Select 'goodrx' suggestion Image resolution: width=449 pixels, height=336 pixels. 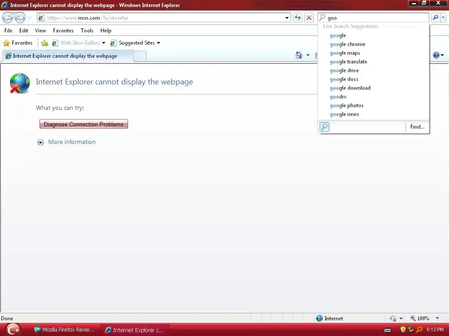(x=374, y=97)
